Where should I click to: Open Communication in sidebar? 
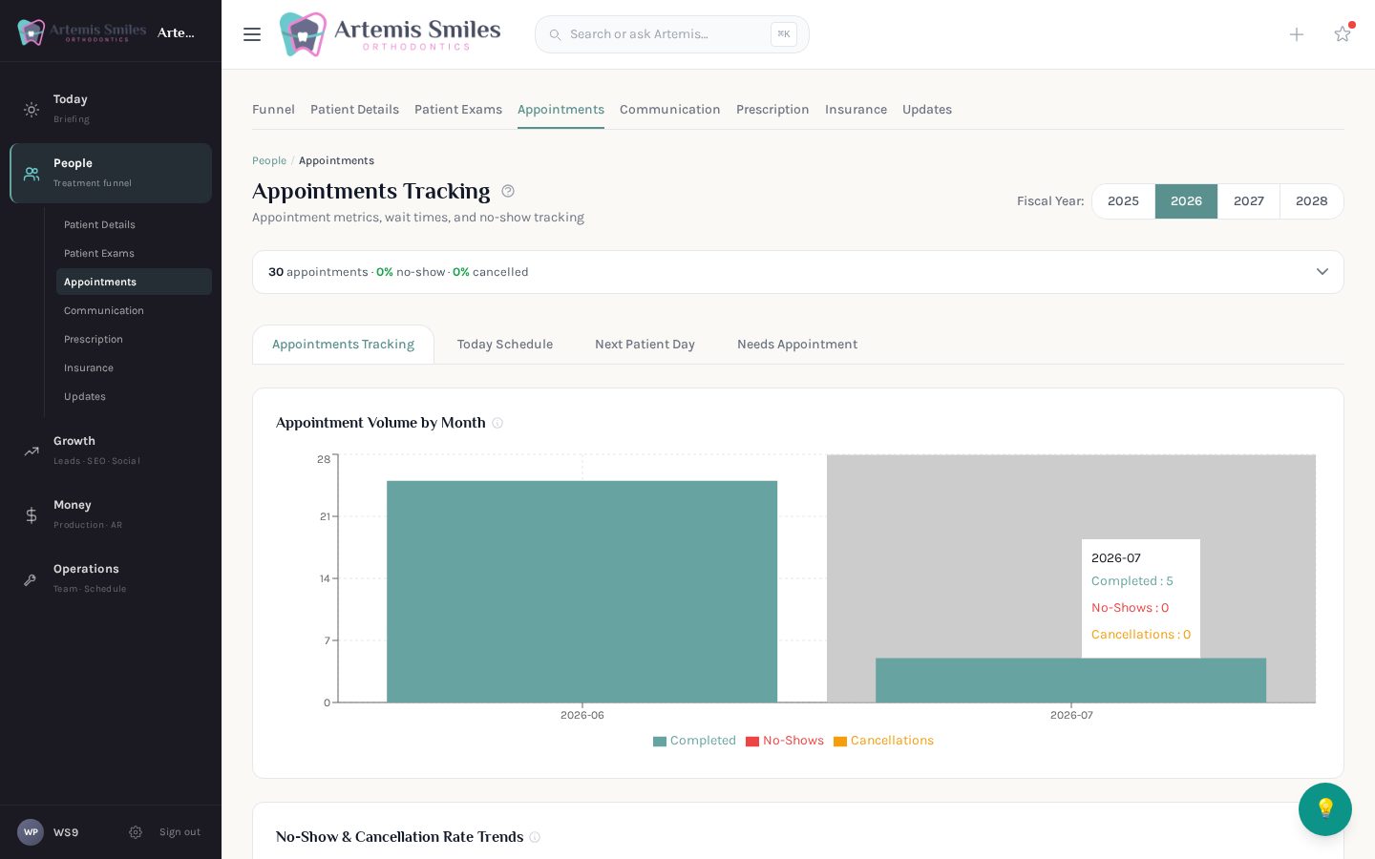coord(134,310)
